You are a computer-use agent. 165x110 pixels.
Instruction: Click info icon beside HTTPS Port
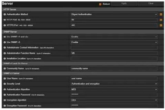pyautogui.click(x=5, y=25)
